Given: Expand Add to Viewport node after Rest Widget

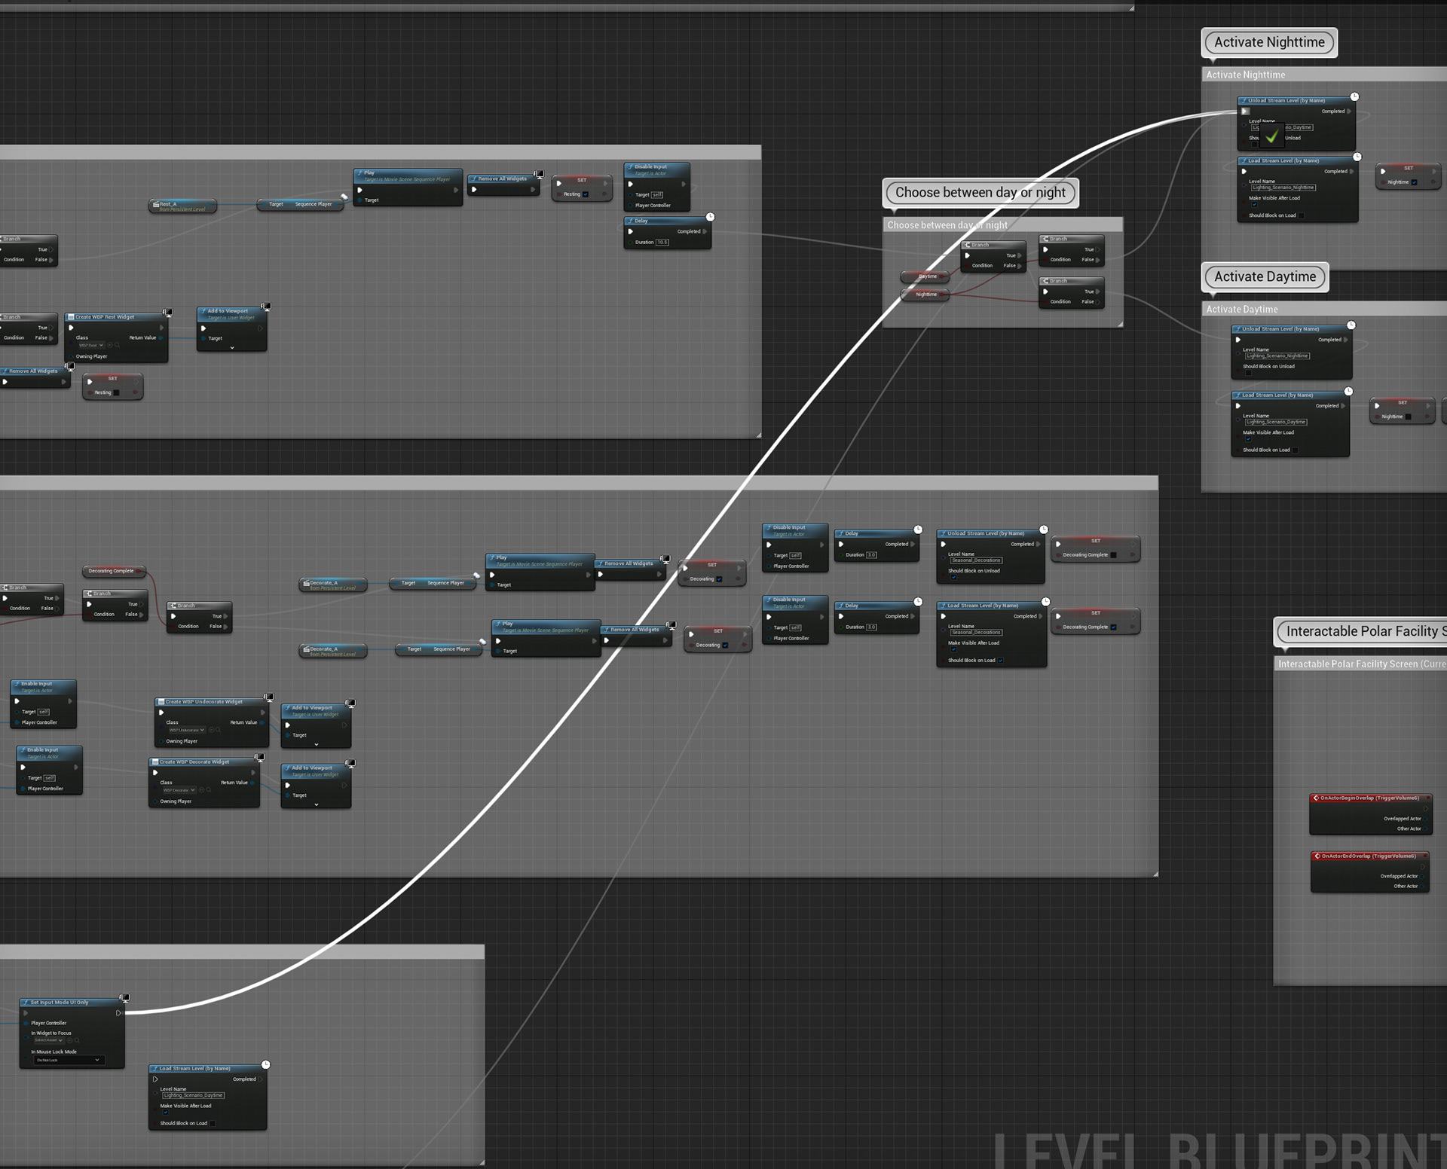Looking at the screenshot, I should click(x=232, y=348).
